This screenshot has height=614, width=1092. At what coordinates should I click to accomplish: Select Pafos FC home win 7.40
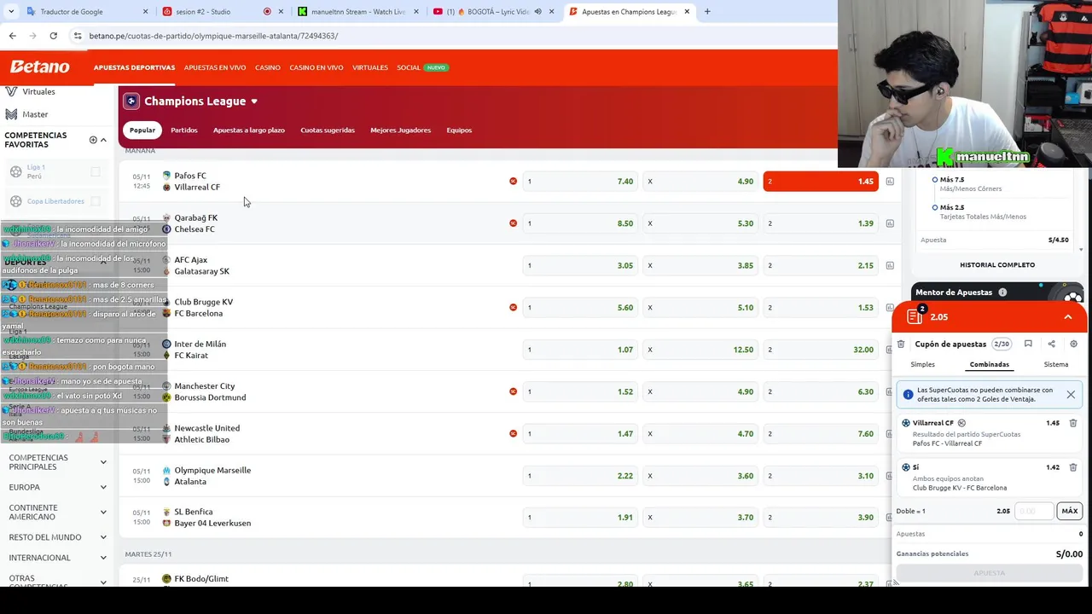[x=580, y=181]
